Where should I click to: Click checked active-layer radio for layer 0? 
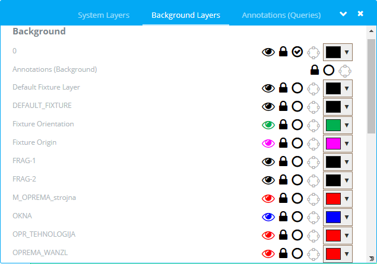(x=297, y=52)
